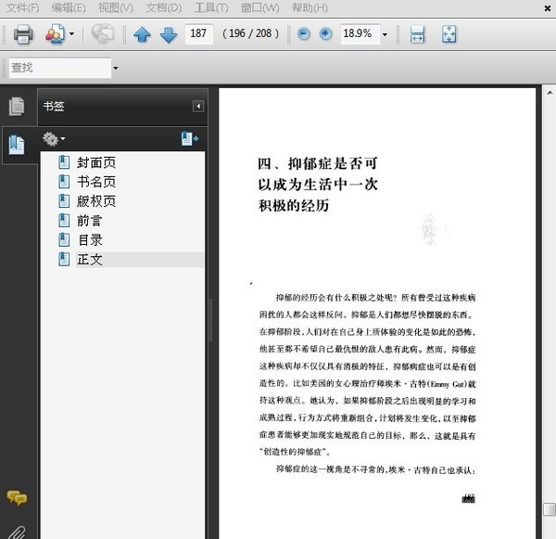Click the zoom out minus button
This screenshot has height=539, width=556.
[304, 34]
